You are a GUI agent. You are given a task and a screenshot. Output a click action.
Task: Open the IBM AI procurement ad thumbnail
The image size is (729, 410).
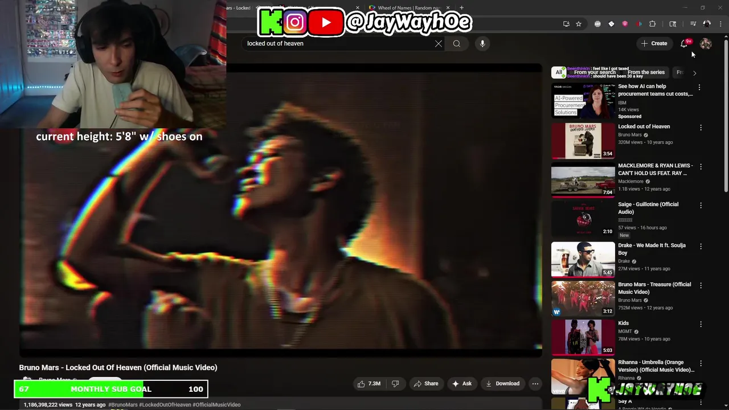[x=583, y=101]
